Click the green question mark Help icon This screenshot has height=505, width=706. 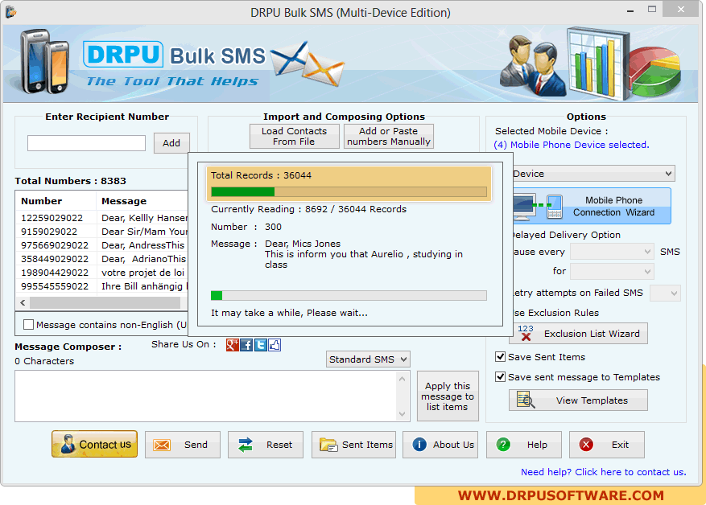coord(503,445)
